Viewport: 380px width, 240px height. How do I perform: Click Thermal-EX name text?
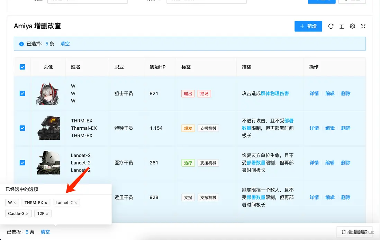[84, 128]
